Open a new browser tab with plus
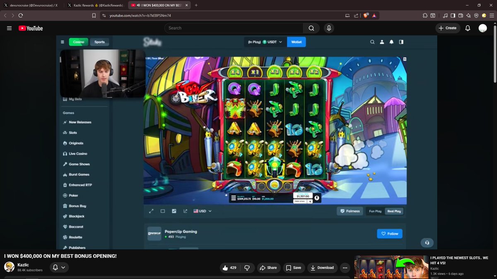This screenshot has height=279, width=497. (x=196, y=5)
